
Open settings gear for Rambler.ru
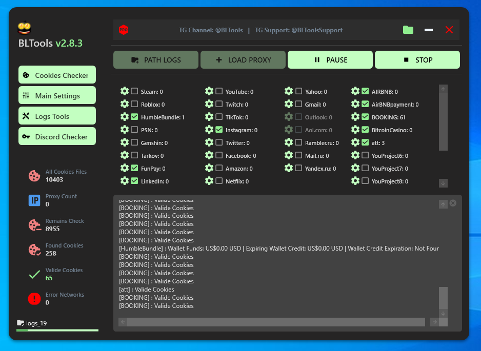tap(289, 142)
